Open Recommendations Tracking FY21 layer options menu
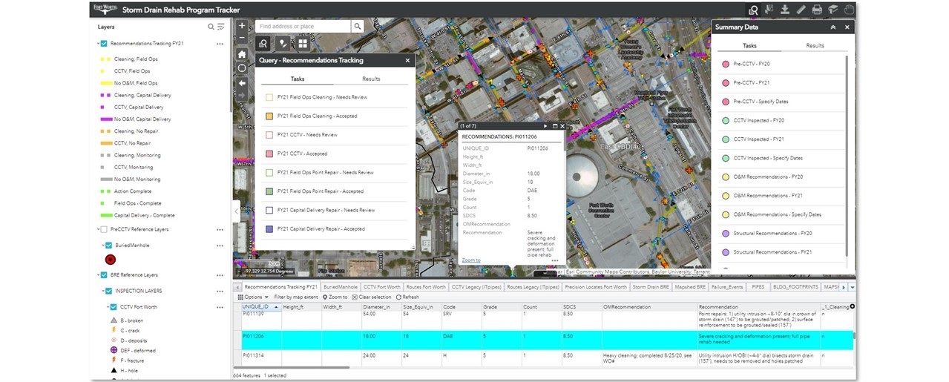The height and width of the screenshot is (382, 949). coord(220,44)
